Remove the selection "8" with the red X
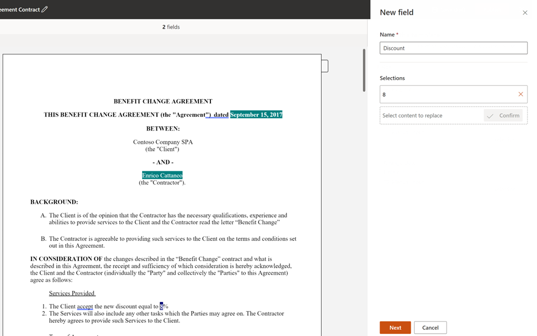 520,94
